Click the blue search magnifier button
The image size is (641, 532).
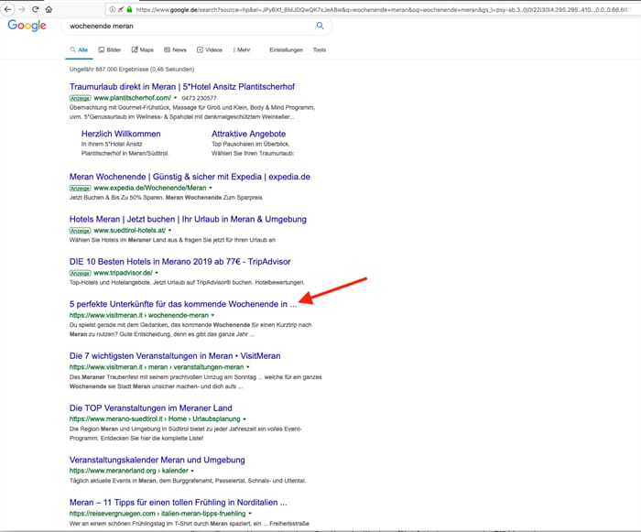[x=320, y=26]
